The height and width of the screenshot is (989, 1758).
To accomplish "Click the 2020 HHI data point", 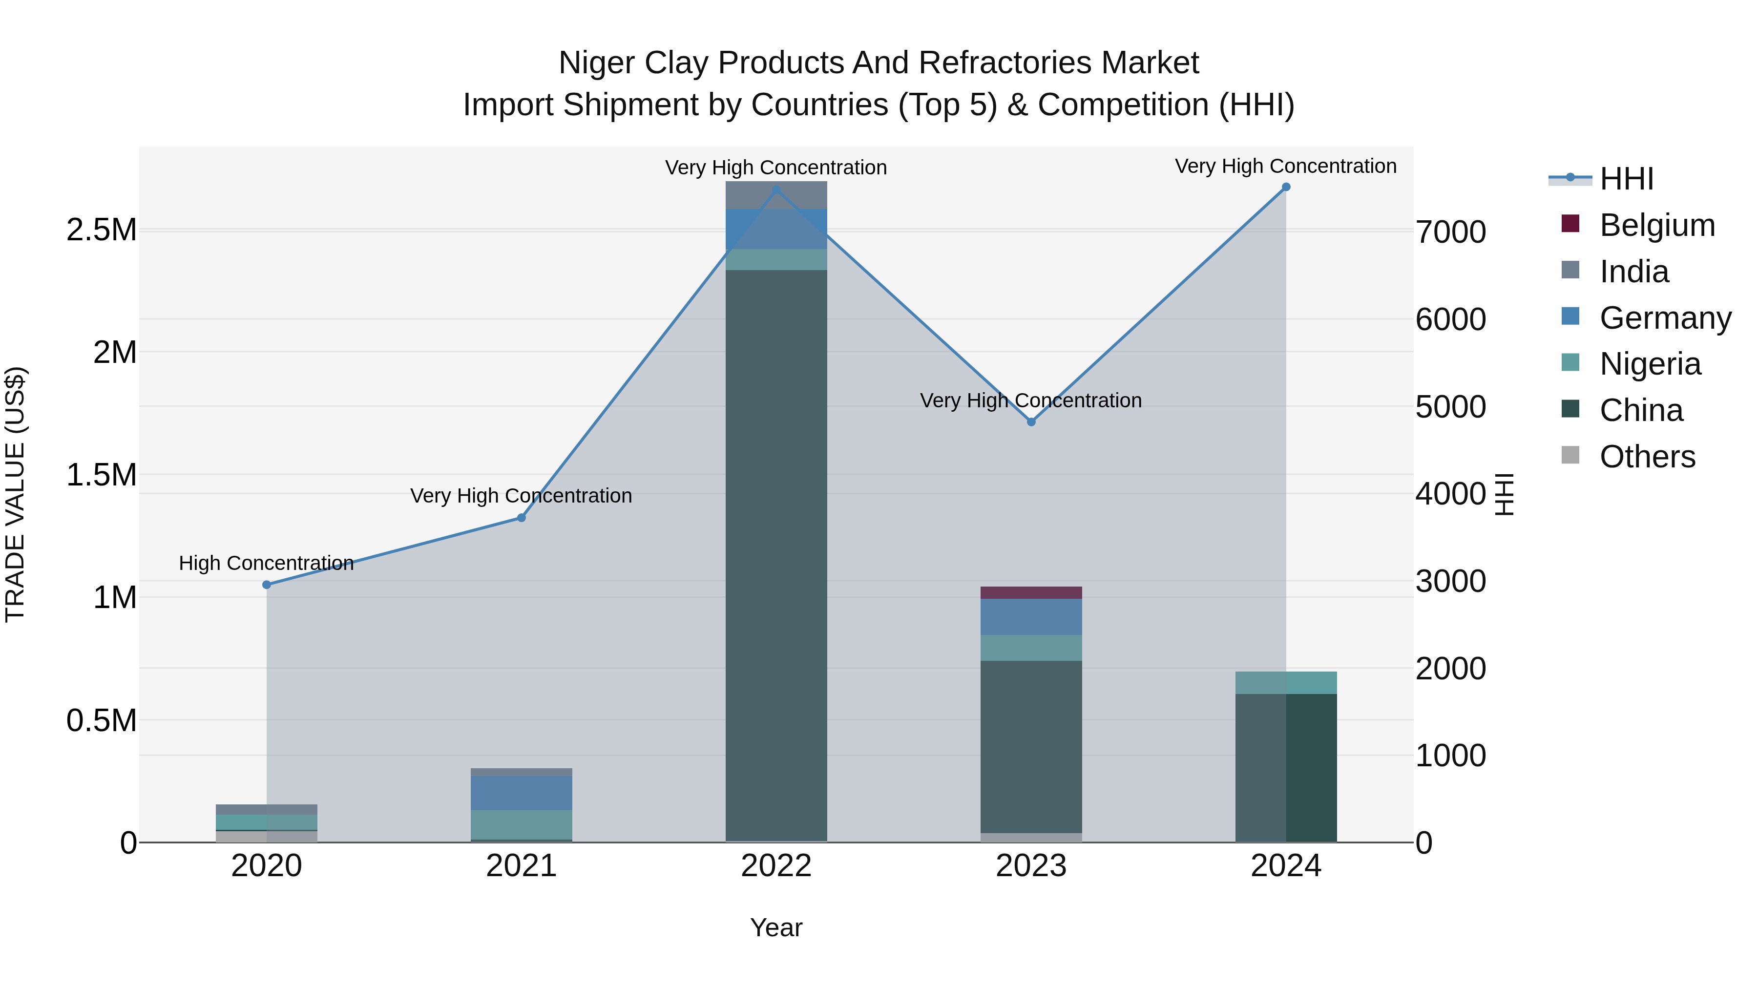I will (267, 585).
